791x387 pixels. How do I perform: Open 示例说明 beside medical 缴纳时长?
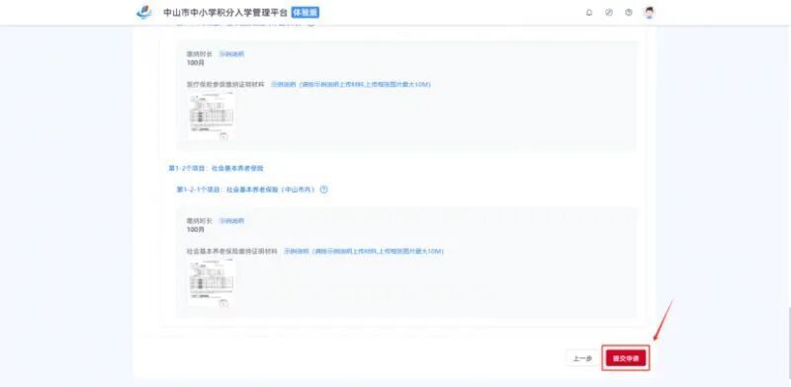tap(231, 54)
